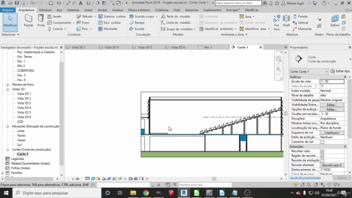Select the Parede wall tool
This screenshot has width=352, height=198.
[x=29, y=21]
